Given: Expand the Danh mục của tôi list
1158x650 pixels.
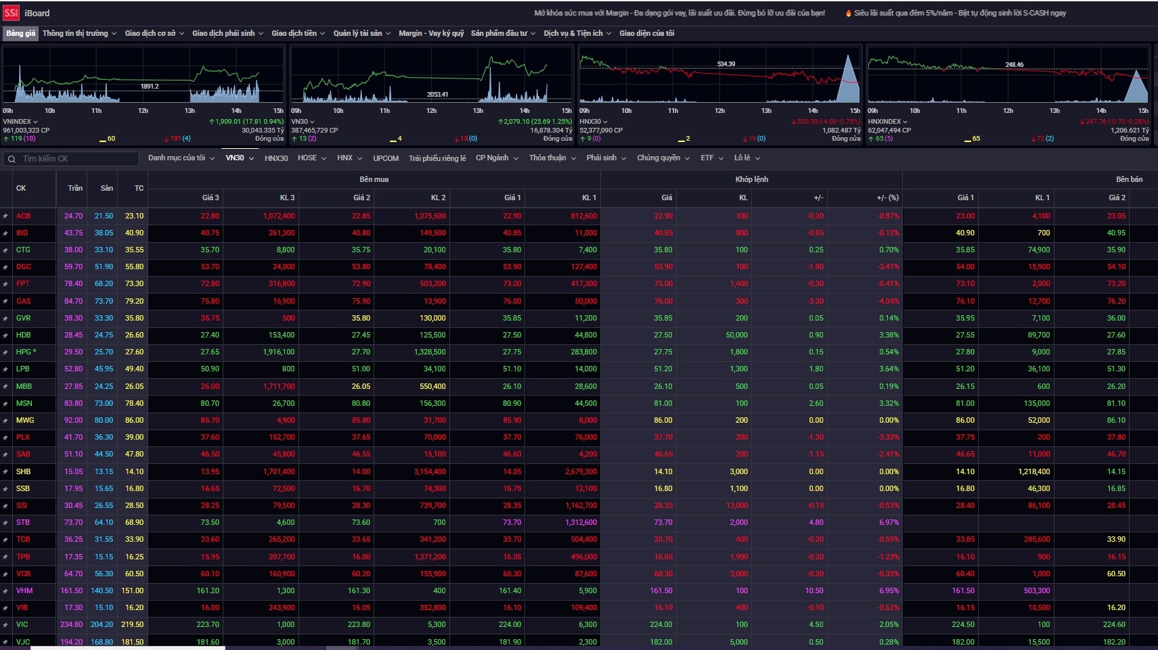Looking at the screenshot, I should click(x=181, y=158).
